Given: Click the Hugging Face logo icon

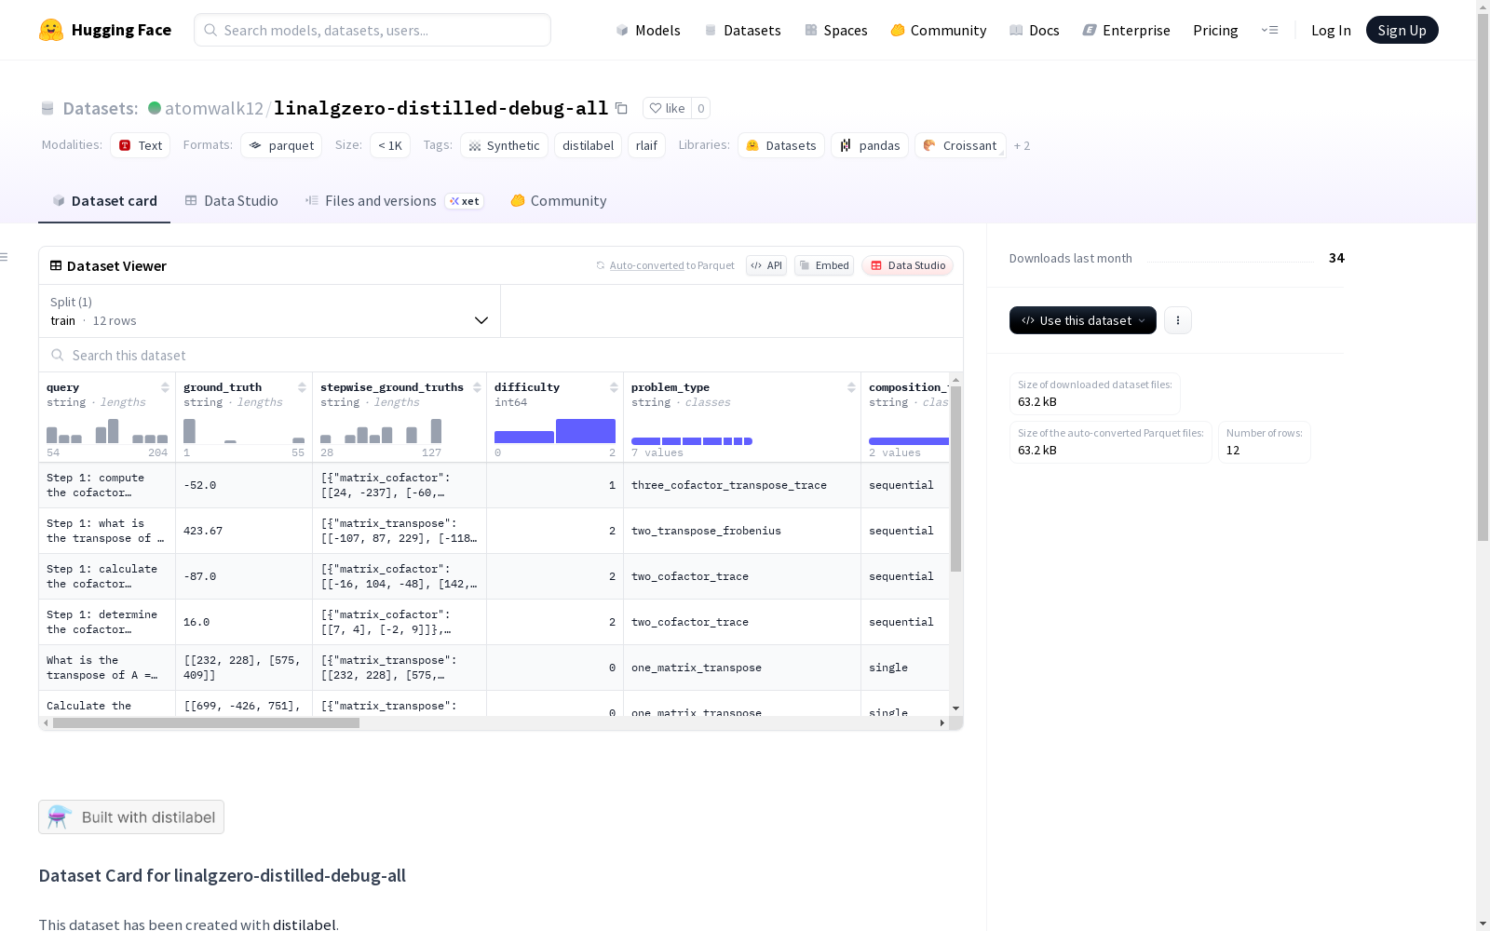Looking at the screenshot, I should [x=51, y=30].
